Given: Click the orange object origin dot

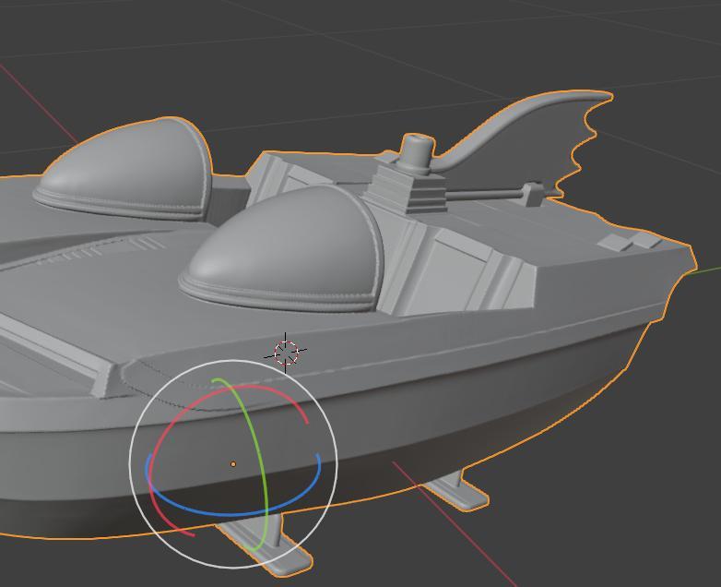Looking at the screenshot, I should (x=233, y=464).
